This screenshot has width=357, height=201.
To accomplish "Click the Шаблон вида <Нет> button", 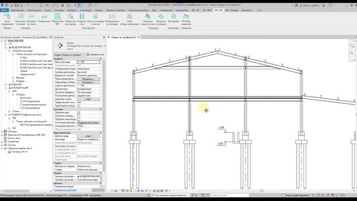I will (x=88, y=136).
